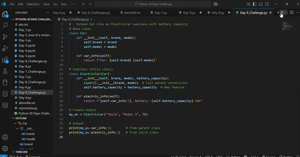The height and width of the screenshot is (157, 300).
Task: Open Day-2_area of a rectan... file
Action: 32,35
